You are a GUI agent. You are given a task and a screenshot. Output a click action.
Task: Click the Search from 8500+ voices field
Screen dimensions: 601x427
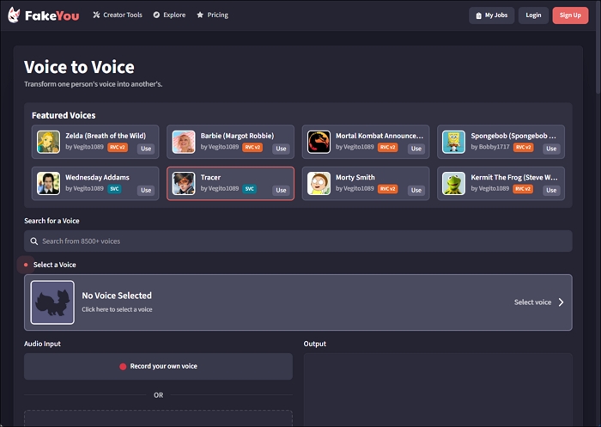click(x=298, y=241)
